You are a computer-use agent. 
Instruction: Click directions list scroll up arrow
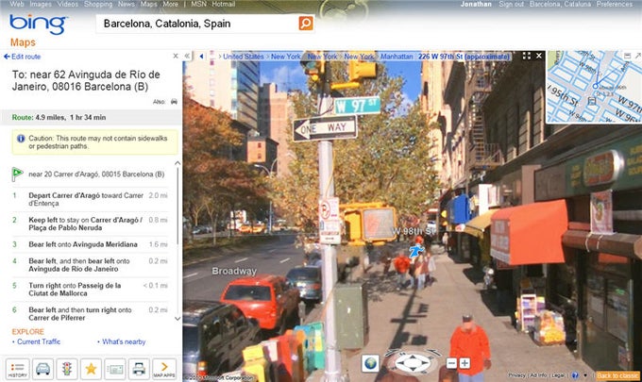click(x=177, y=163)
